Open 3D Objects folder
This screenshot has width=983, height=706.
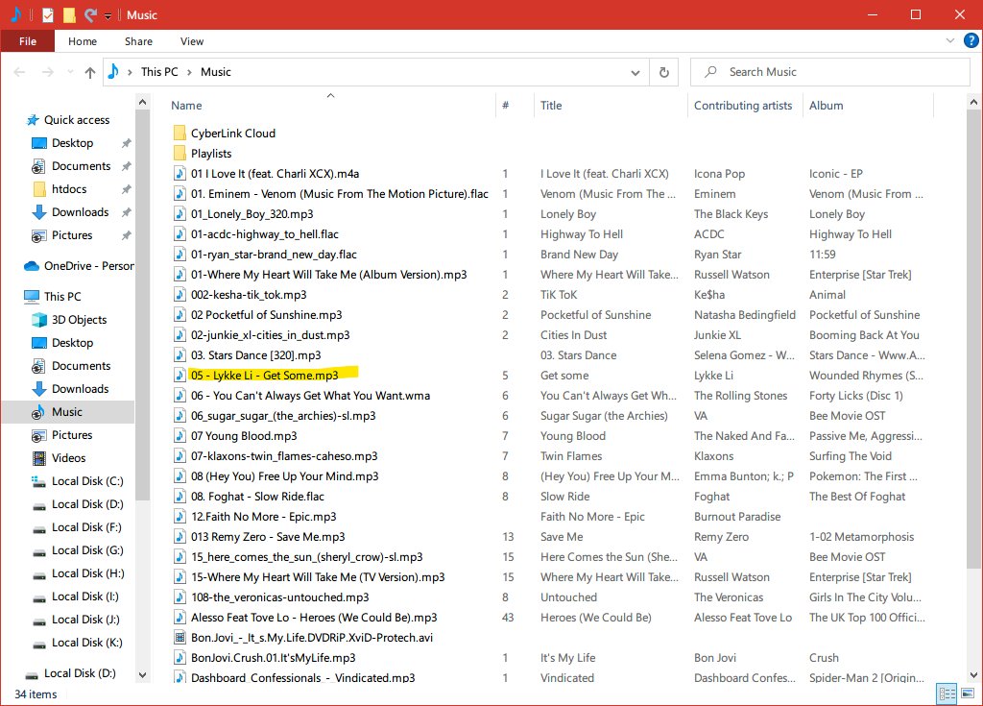pos(79,320)
